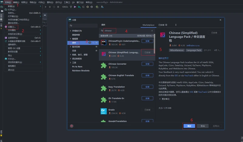Click the 取消 cancel button
Viewport: 243px width, 142px height.
203,126
